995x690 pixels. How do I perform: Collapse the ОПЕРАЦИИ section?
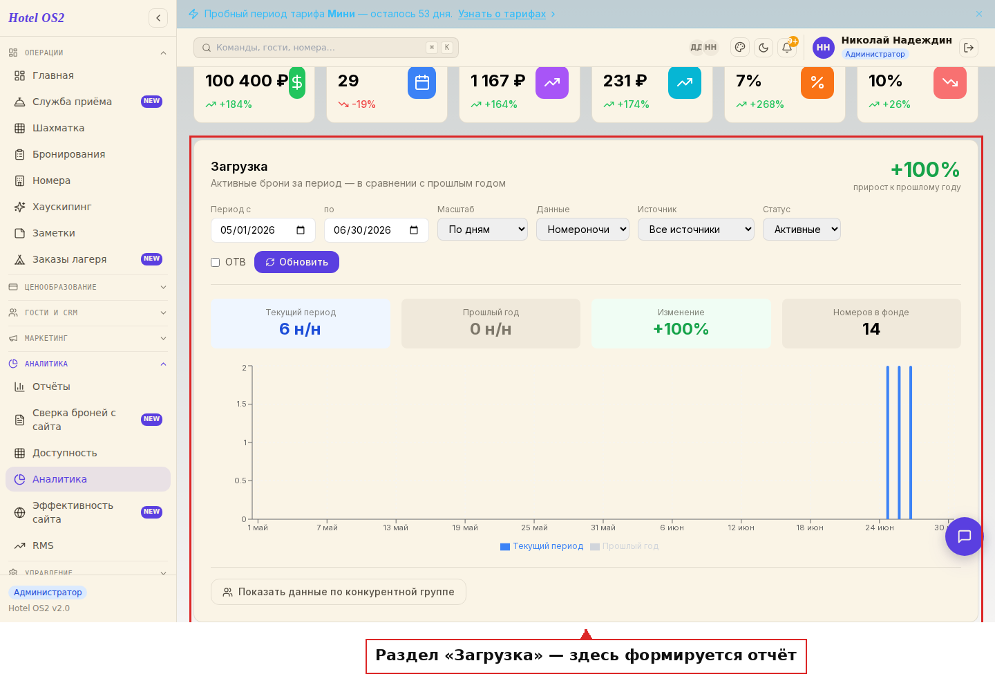click(88, 53)
